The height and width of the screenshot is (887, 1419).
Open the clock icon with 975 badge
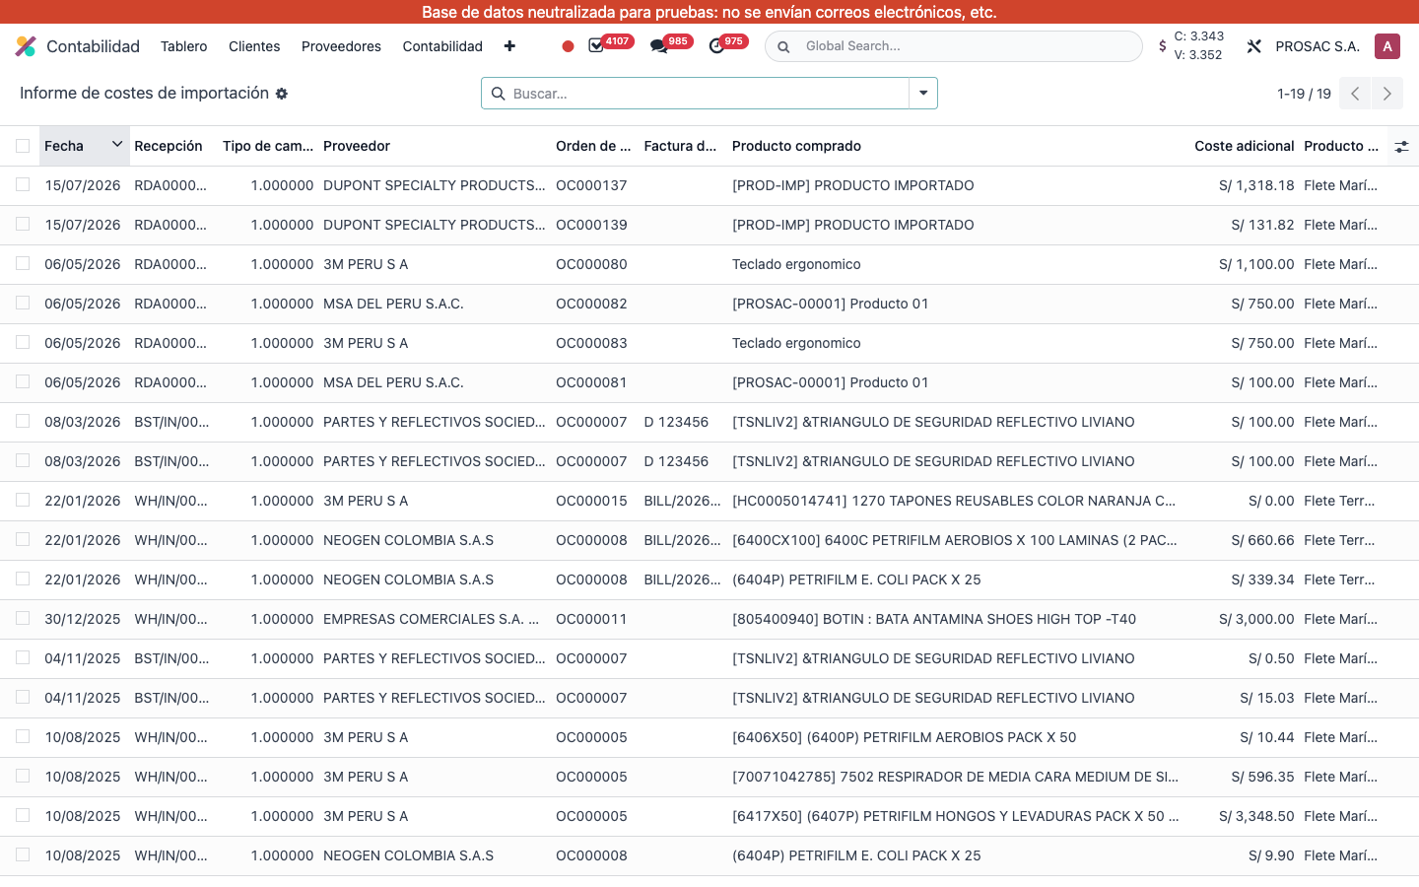pos(716,46)
